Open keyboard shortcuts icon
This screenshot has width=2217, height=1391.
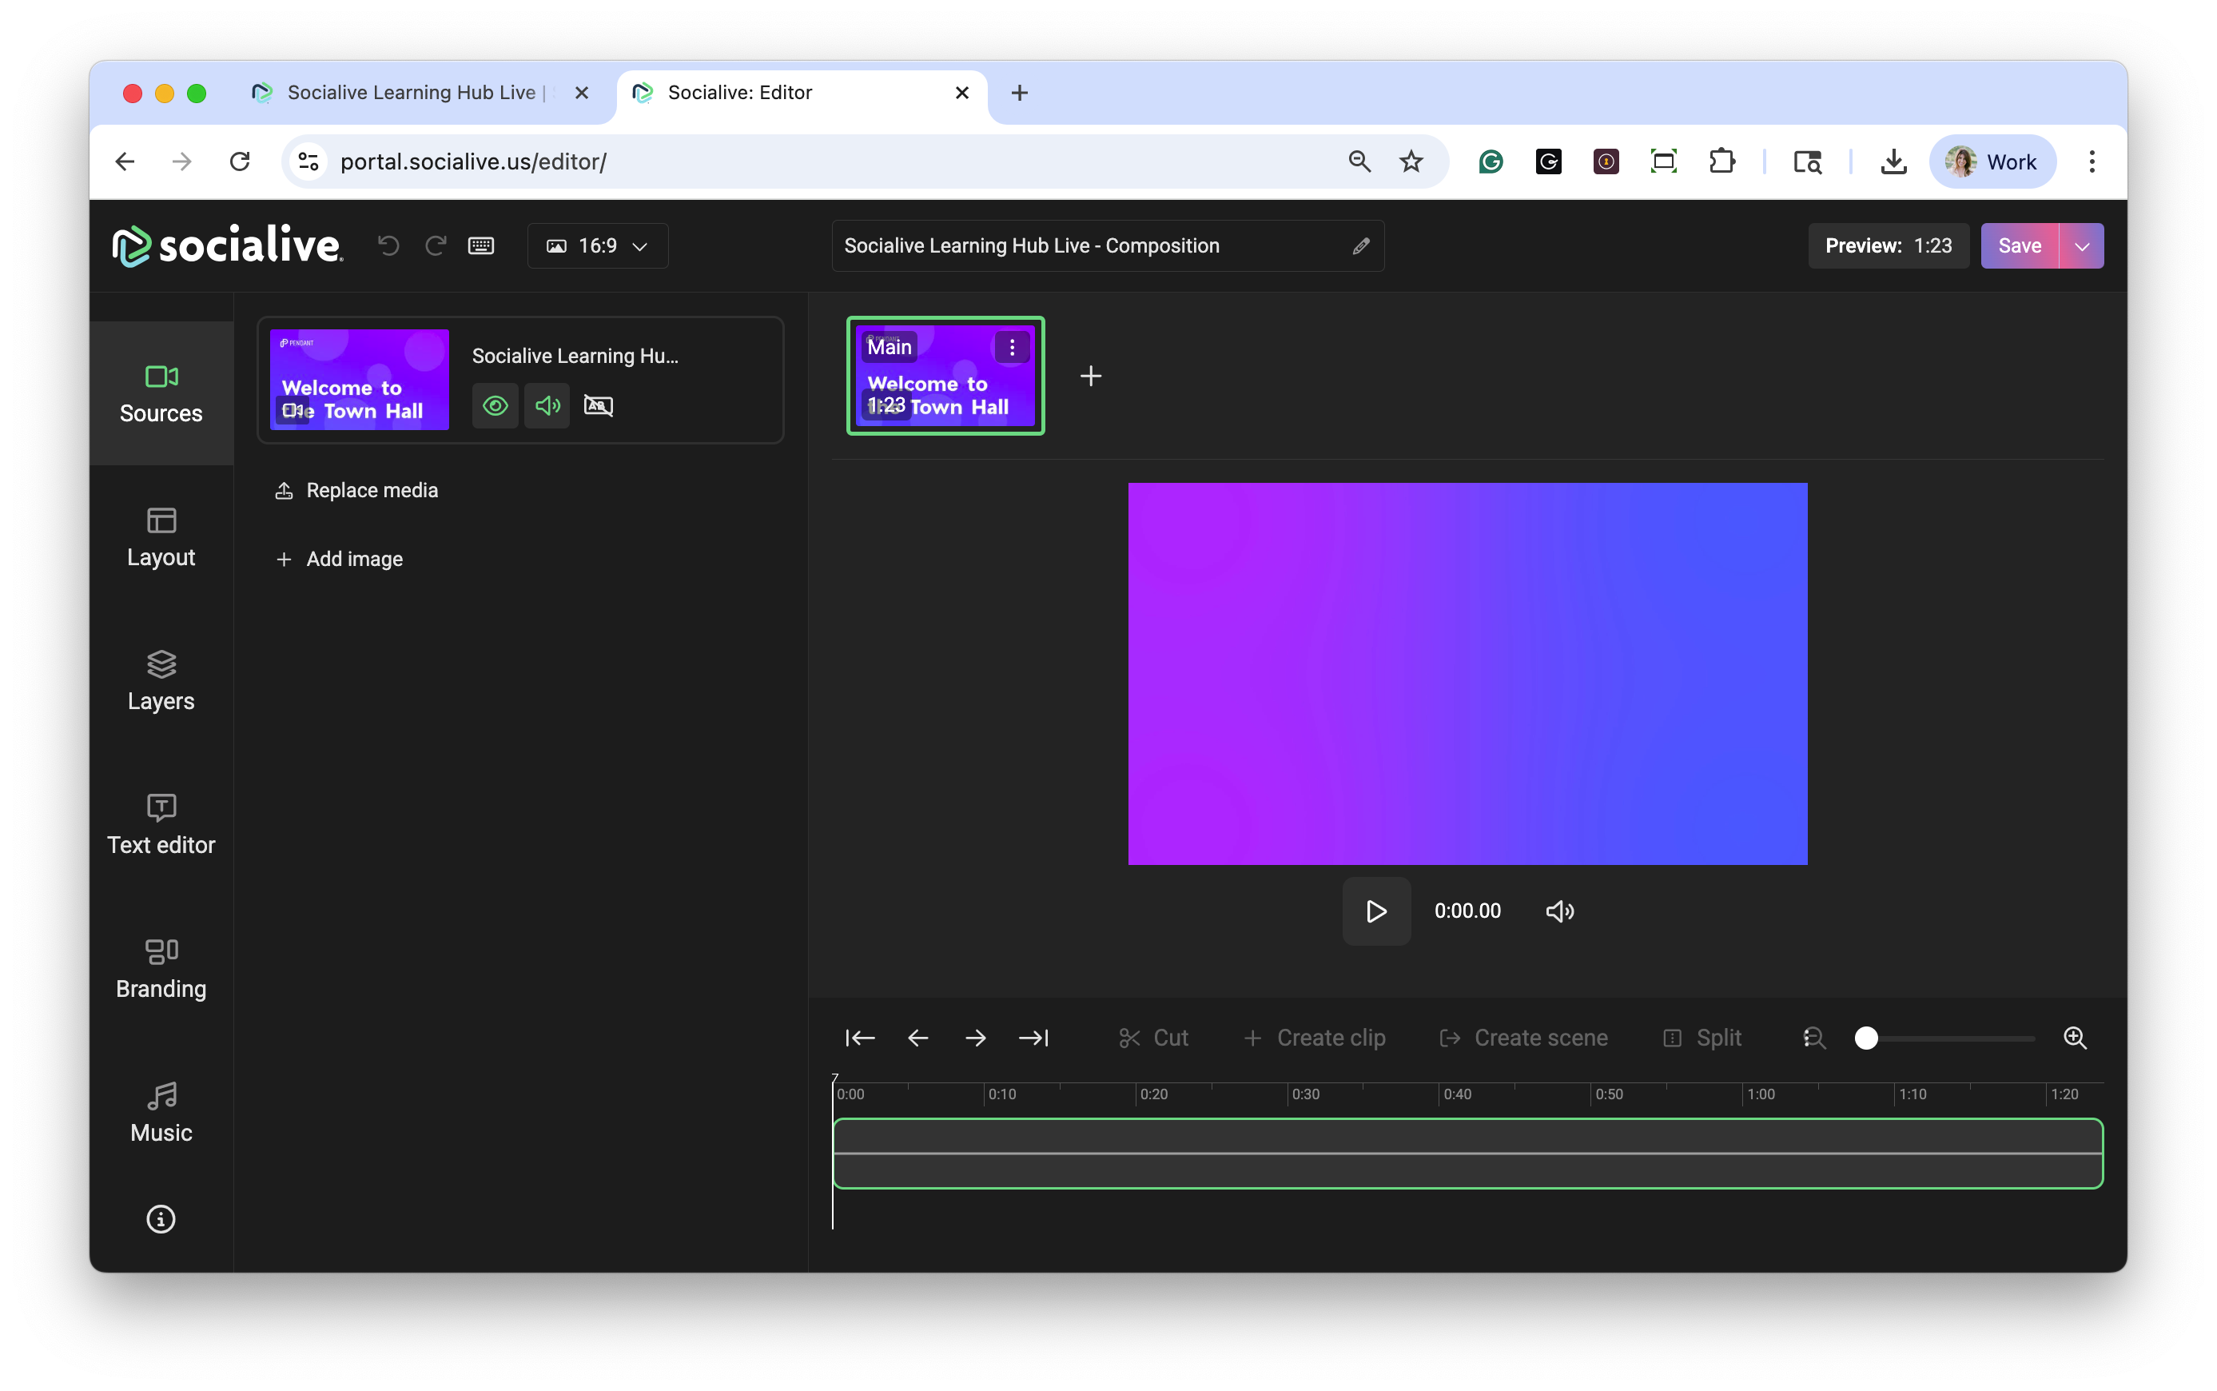tap(481, 245)
